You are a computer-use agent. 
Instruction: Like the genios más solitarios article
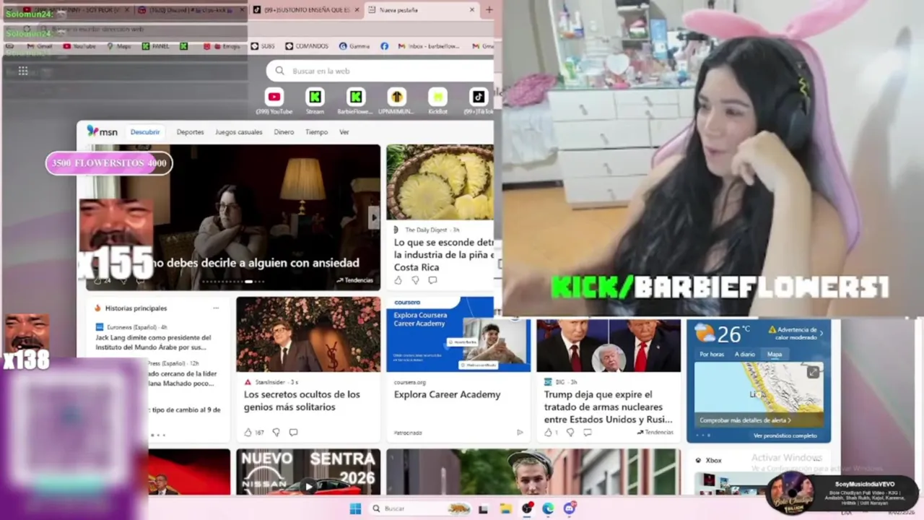pos(248,433)
